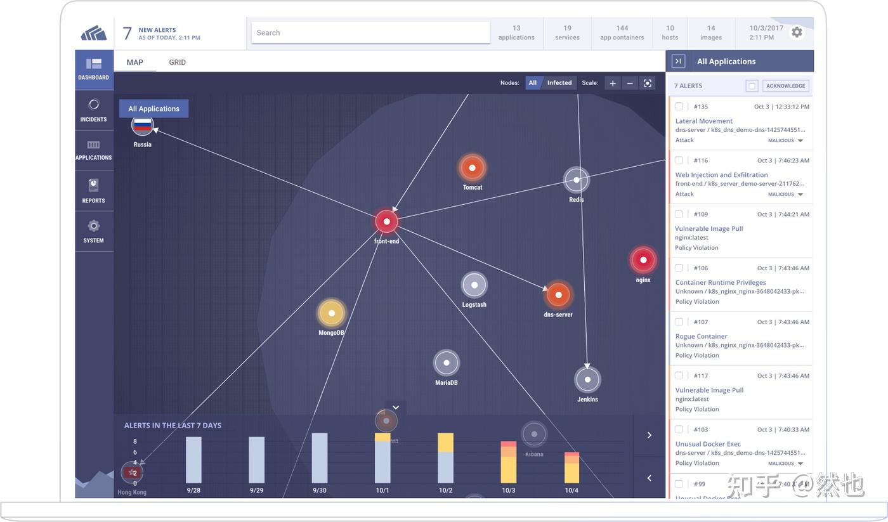Image resolution: width=888 pixels, height=522 pixels.
Task: Switch to the MAP tab
Action: (135, 62)
